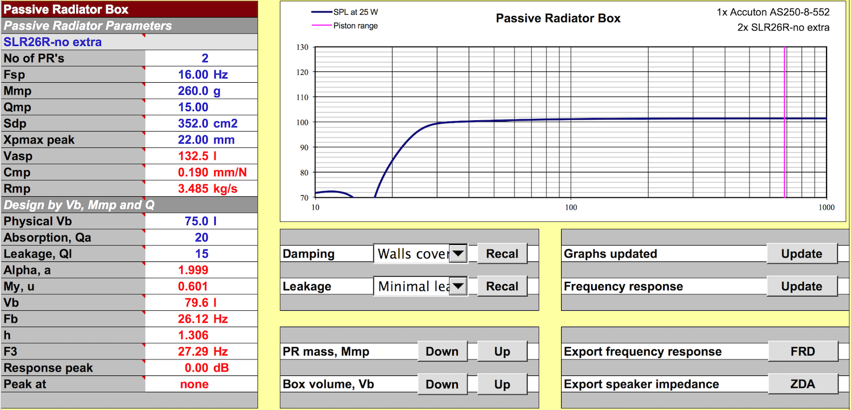Click the Design by Vb, Mmp and Q header

[x=129, y=205]
